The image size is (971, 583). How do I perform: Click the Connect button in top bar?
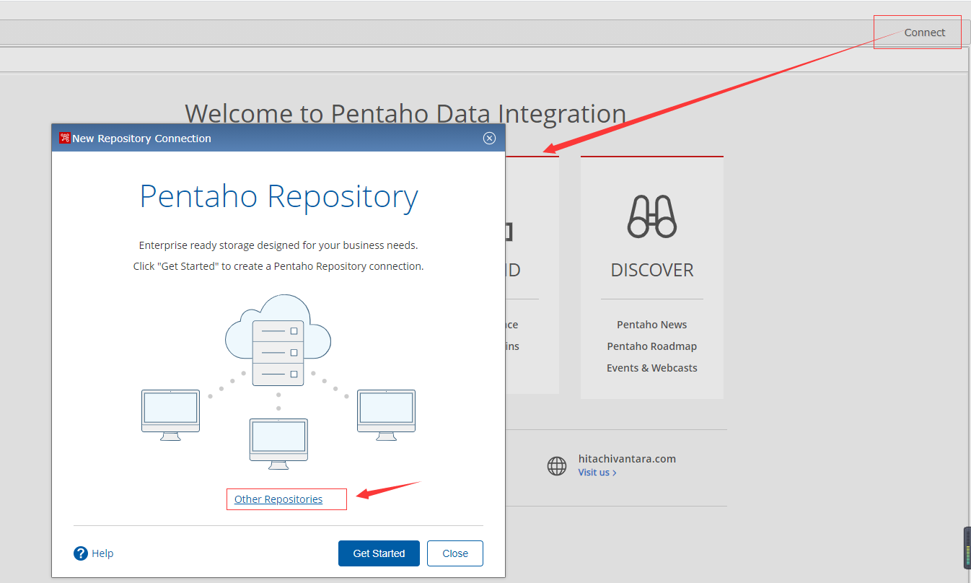pyautogui.click(x=924, y=32)
